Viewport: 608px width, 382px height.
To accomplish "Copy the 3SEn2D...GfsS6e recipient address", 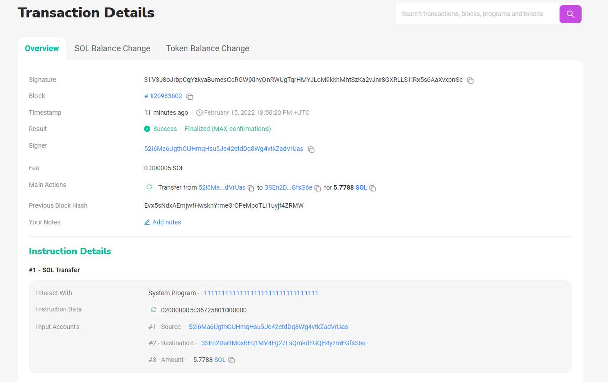I will point(318,188).
